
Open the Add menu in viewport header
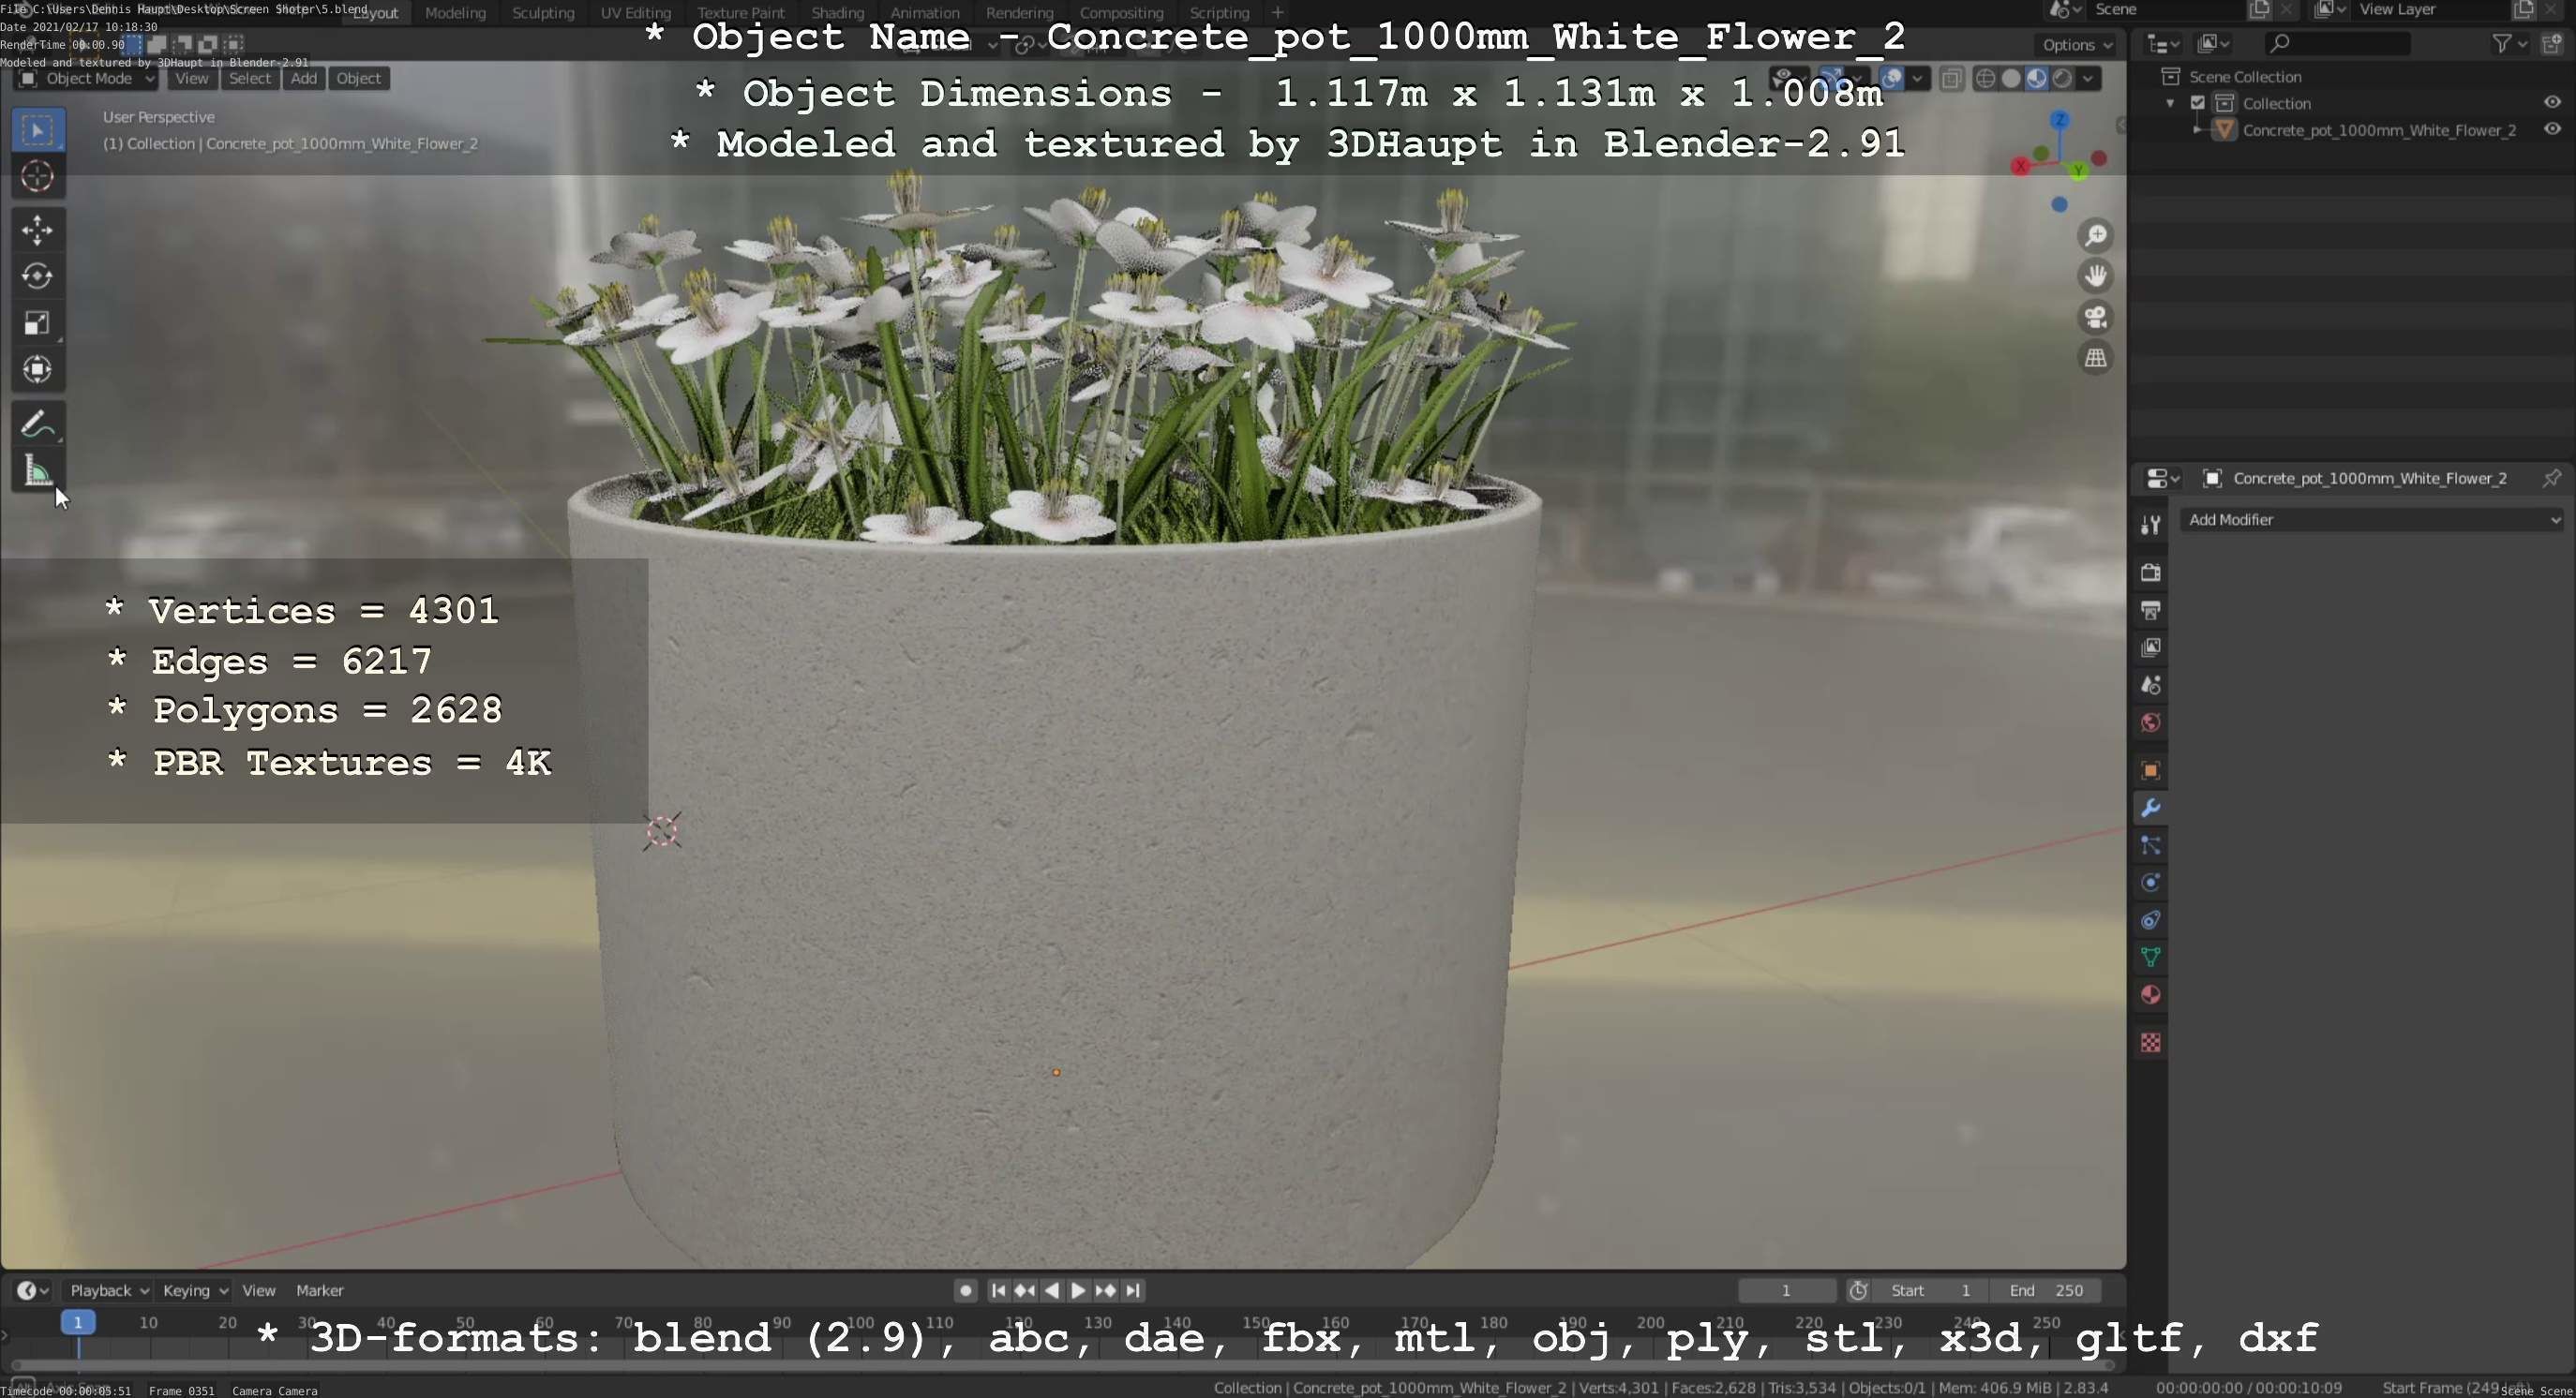pyautogui.click(x=304, y=78)
